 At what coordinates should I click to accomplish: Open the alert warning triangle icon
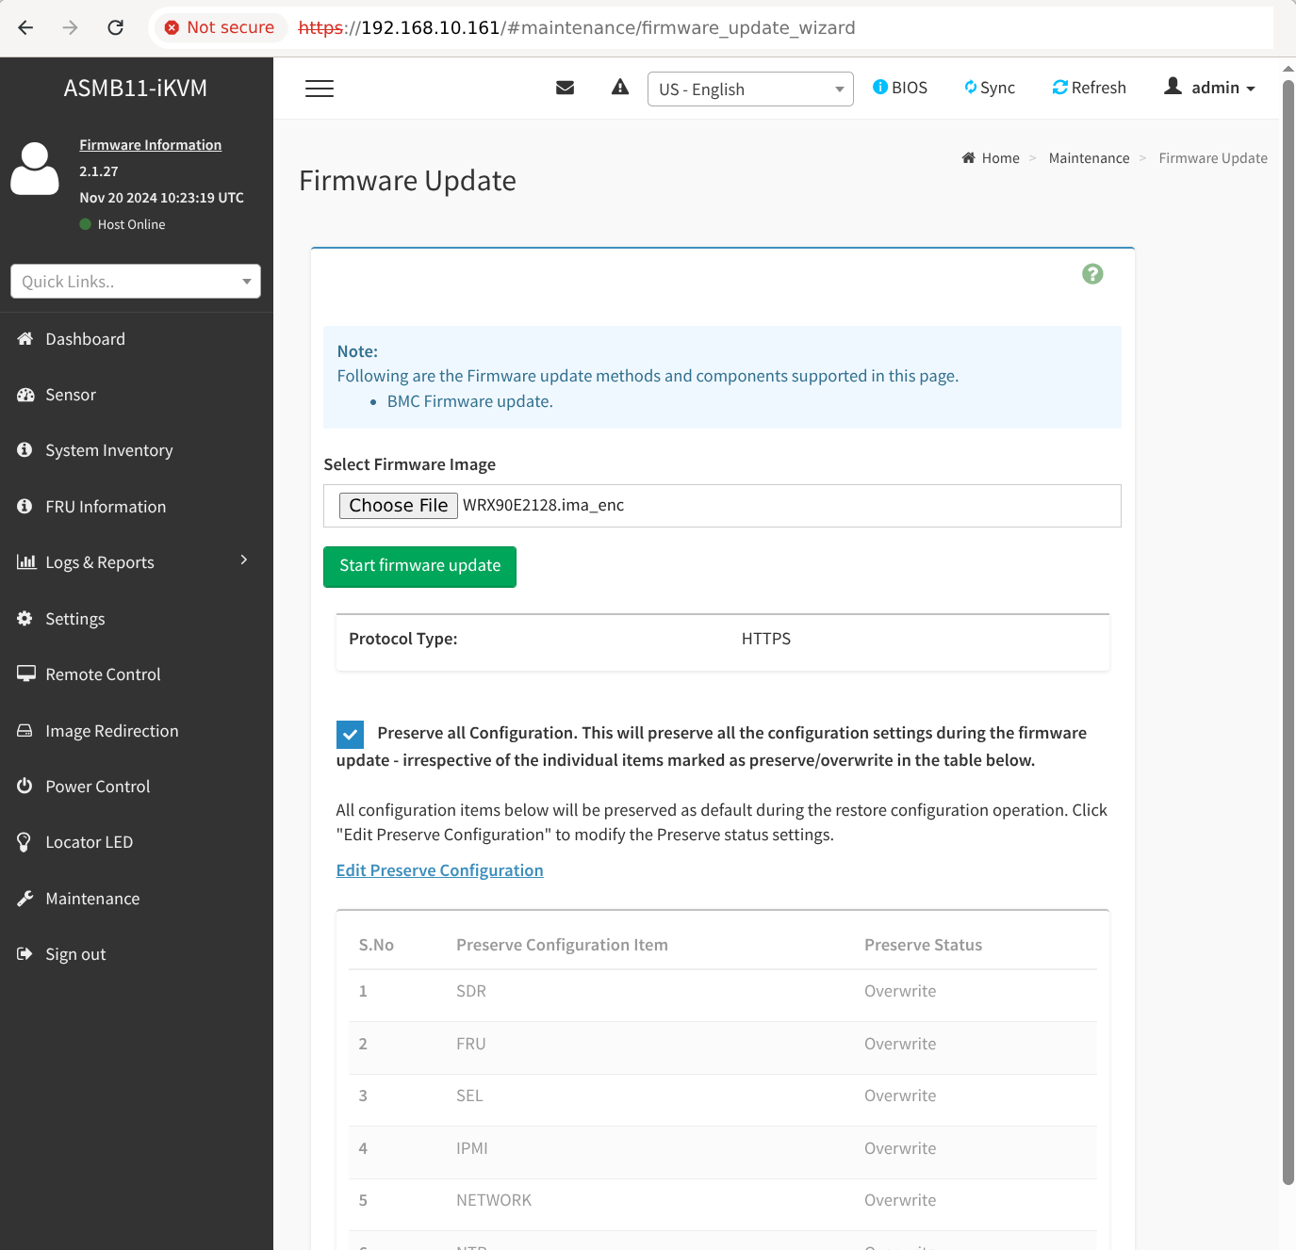point(620,88)
